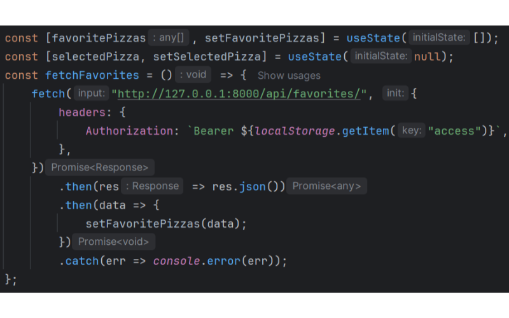The width and height of the screenshot is (509, 318).
Task: Click the ": Response" parameter type hint
Action: pos(152,186)
